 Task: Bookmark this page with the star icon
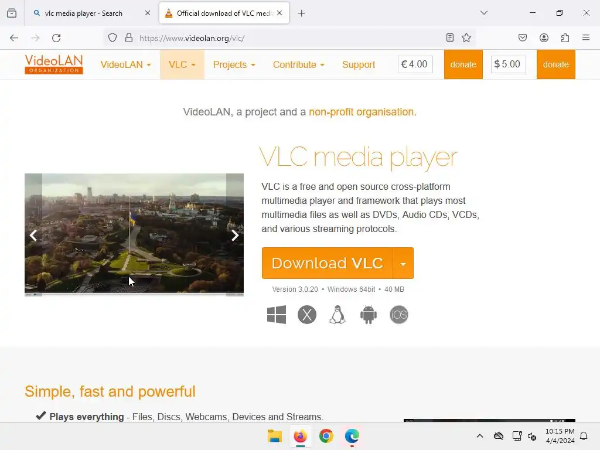(x=466, y=37)
